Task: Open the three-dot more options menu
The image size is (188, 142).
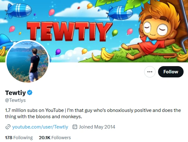Action: pos(150,72)
